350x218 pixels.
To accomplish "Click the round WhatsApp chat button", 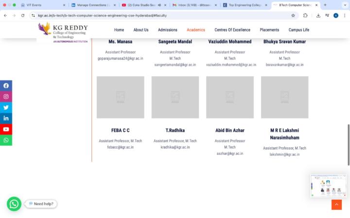I will click(14, 204).
